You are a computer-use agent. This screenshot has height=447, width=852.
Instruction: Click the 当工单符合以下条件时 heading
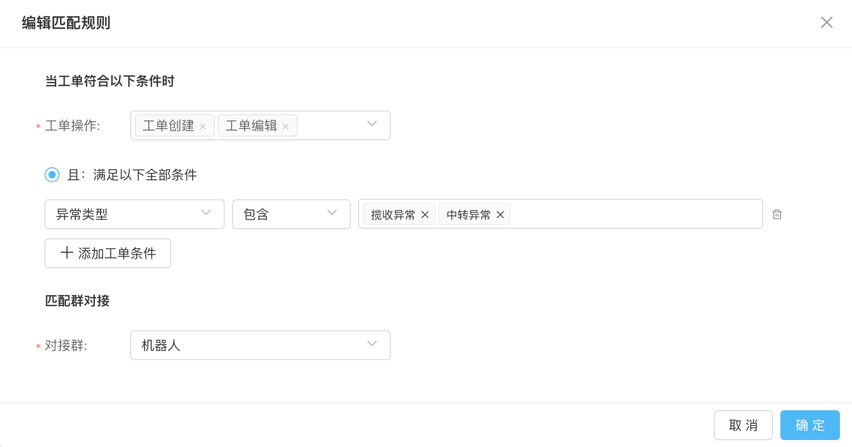point(110,81)
